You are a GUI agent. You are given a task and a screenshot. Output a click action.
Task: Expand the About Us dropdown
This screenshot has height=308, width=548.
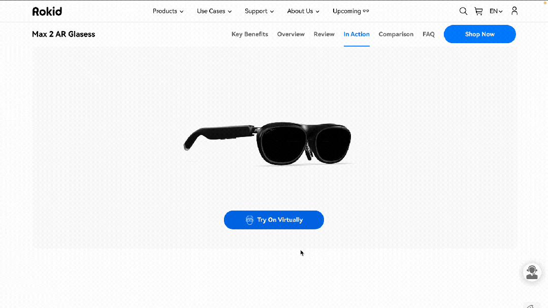(x=303, y=11)
